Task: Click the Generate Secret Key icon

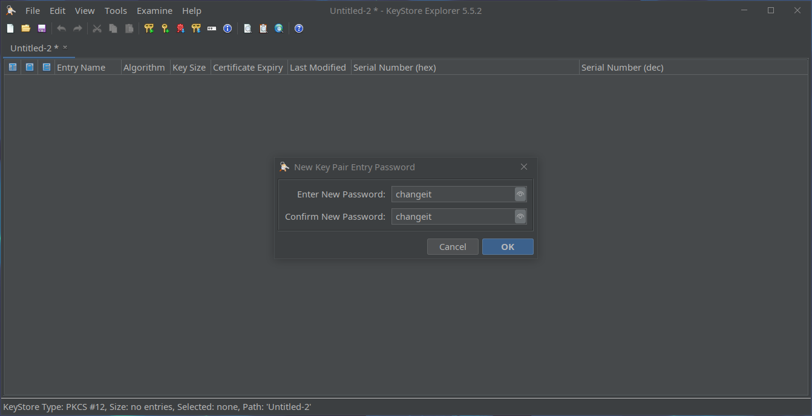Action: click(165, 28)
